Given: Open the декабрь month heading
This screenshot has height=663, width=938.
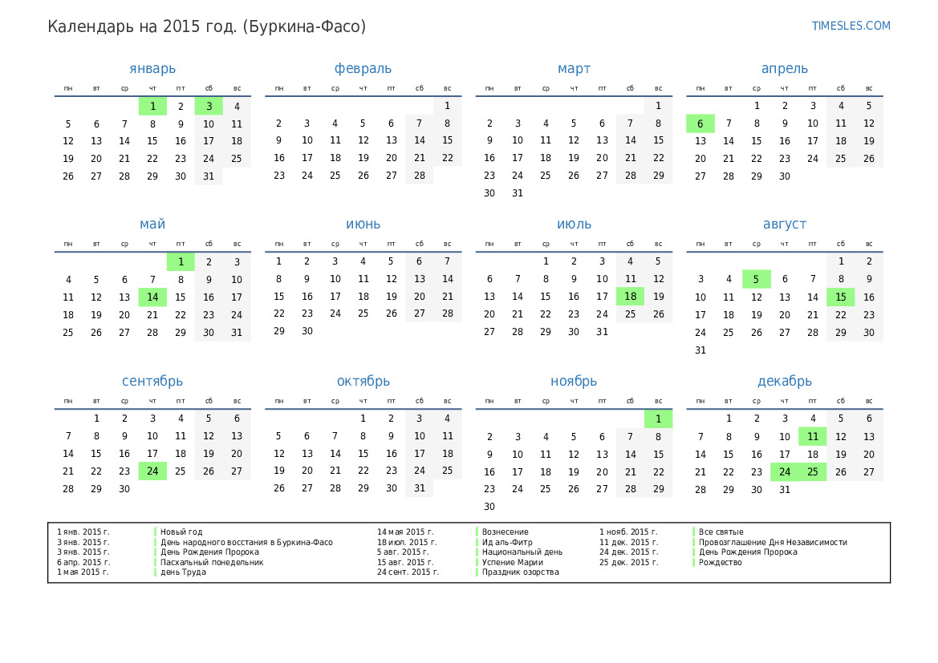Looking at the screenshot, I should click(784, 382).
